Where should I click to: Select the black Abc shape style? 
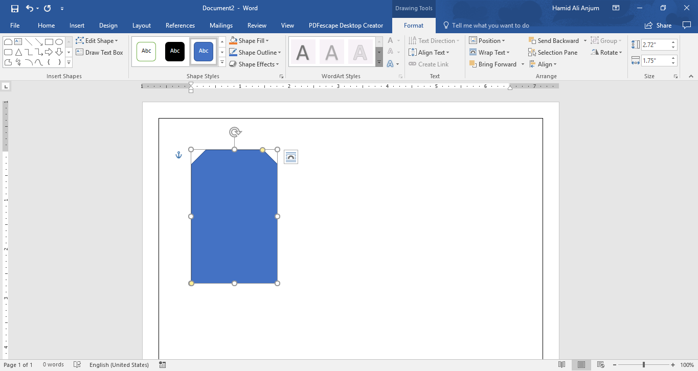pos(174,51)
